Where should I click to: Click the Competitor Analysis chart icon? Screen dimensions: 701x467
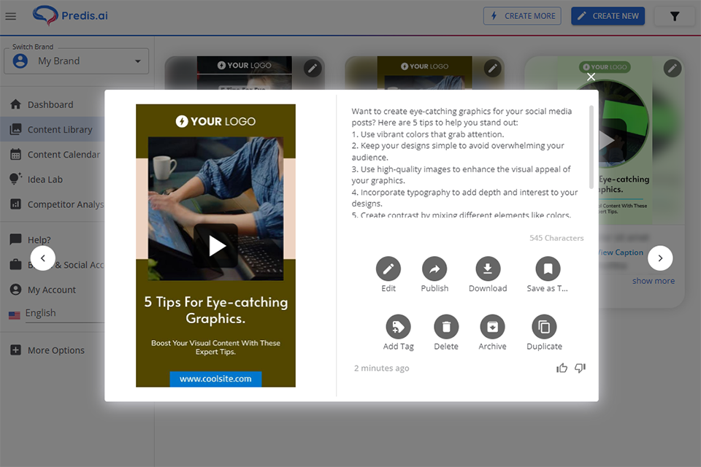click(15, 204)
